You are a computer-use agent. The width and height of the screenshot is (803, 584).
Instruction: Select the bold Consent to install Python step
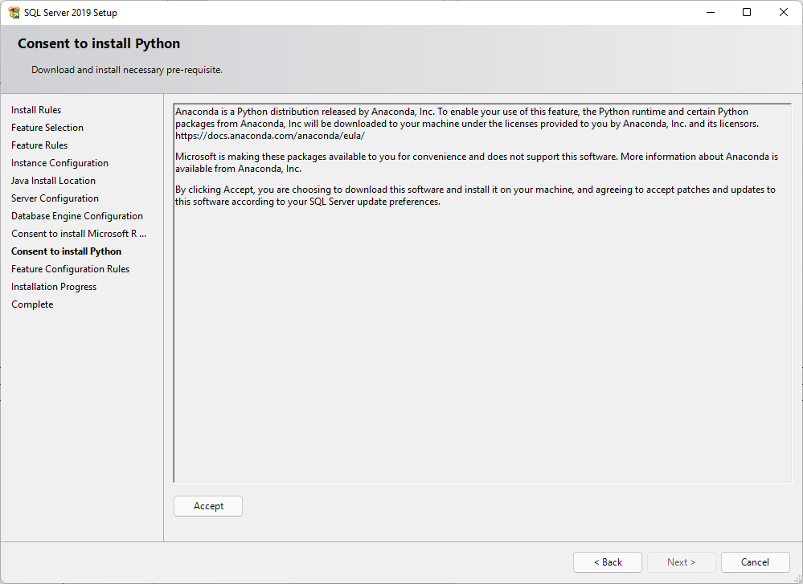click(x=66, y=251)
